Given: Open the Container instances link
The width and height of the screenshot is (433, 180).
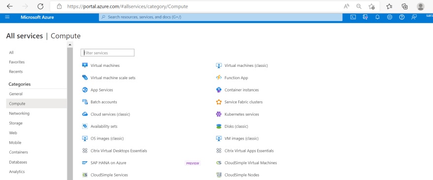Looking at the screenshot, I should 242,90.
